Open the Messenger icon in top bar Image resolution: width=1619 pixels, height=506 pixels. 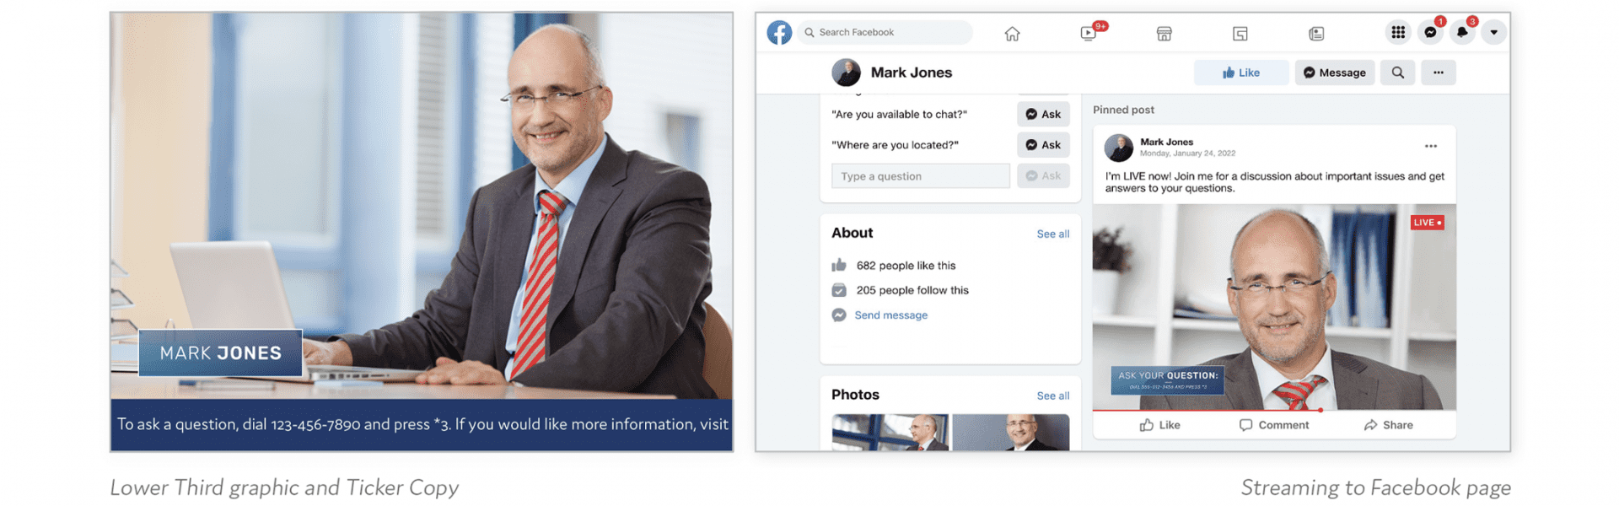click(x=1430, y=32)
